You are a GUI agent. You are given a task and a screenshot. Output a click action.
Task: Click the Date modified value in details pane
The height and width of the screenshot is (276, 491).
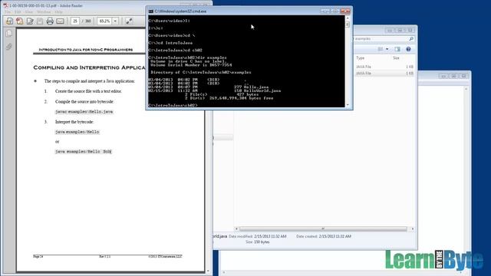[x=270, y=236]
